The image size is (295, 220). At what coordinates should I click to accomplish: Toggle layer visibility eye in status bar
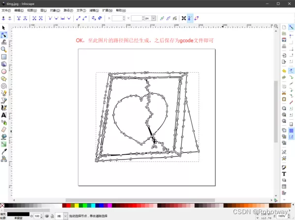pyautogui.click(x=47, y=216)
